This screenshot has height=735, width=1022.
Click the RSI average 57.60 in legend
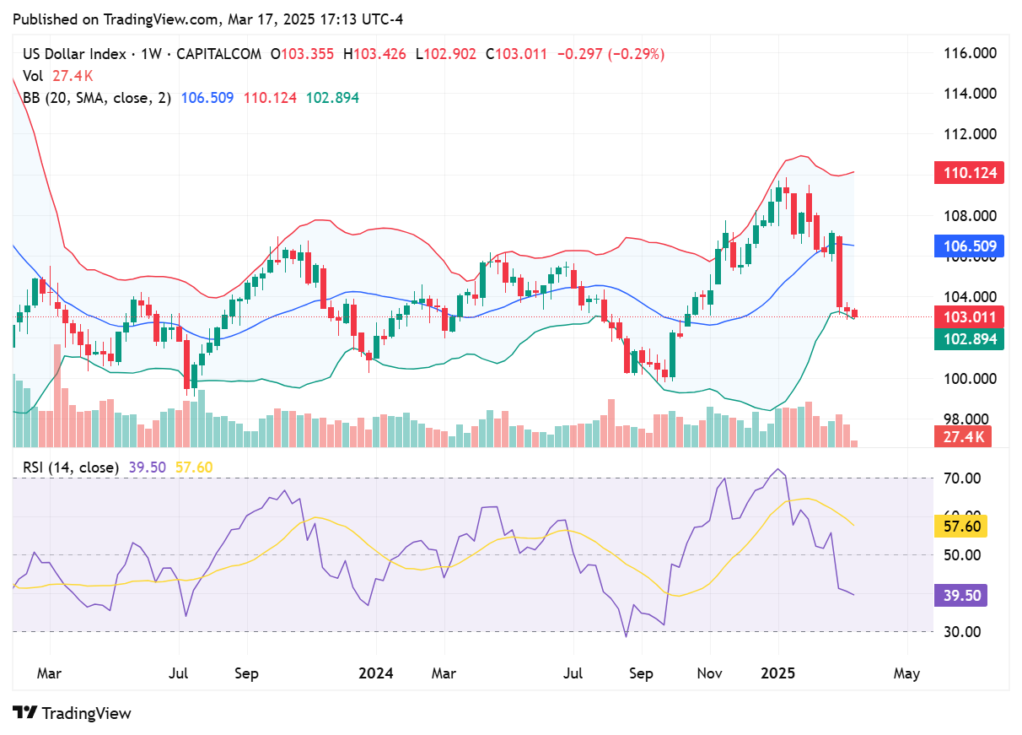click(194, 467)
